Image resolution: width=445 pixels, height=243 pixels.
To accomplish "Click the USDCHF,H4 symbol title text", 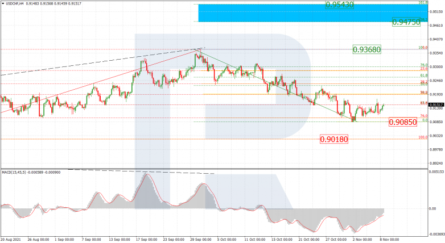I will [x=14, y=4].
